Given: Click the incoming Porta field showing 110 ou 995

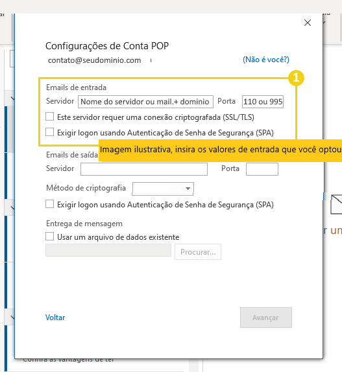Looking at the screenshot, I should (x=263, y=102).
